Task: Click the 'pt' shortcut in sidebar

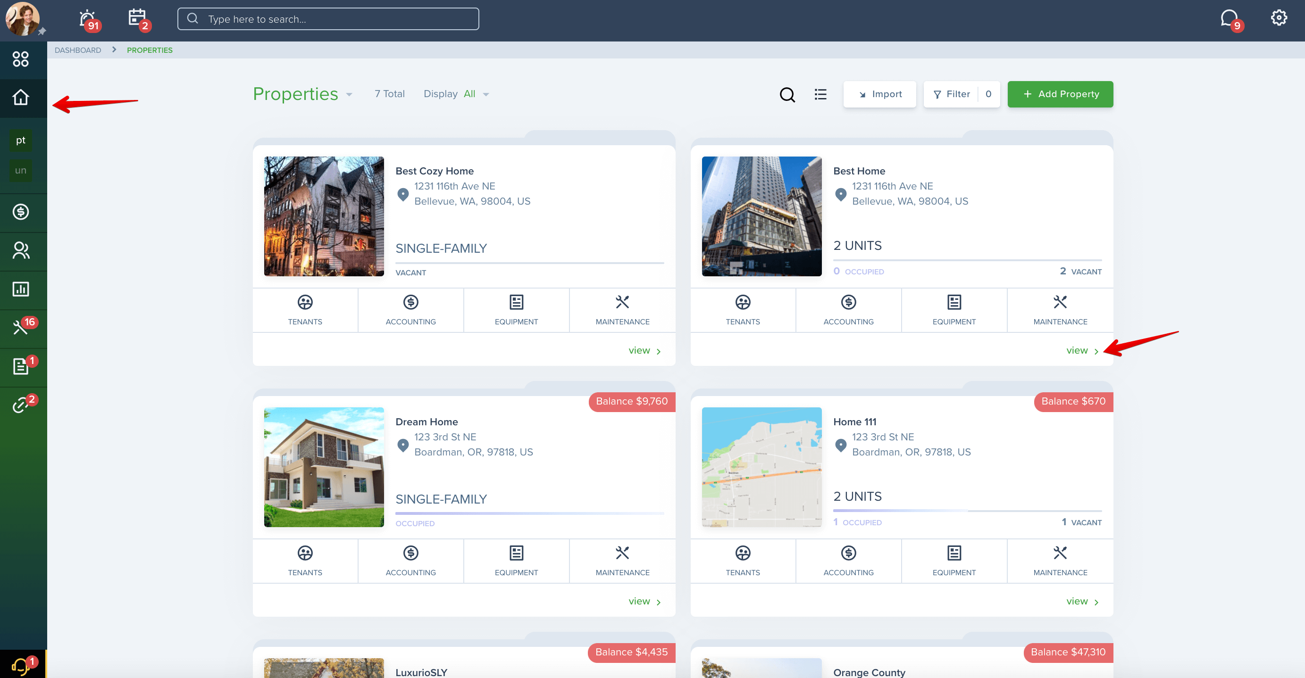Action: point(20,140)
